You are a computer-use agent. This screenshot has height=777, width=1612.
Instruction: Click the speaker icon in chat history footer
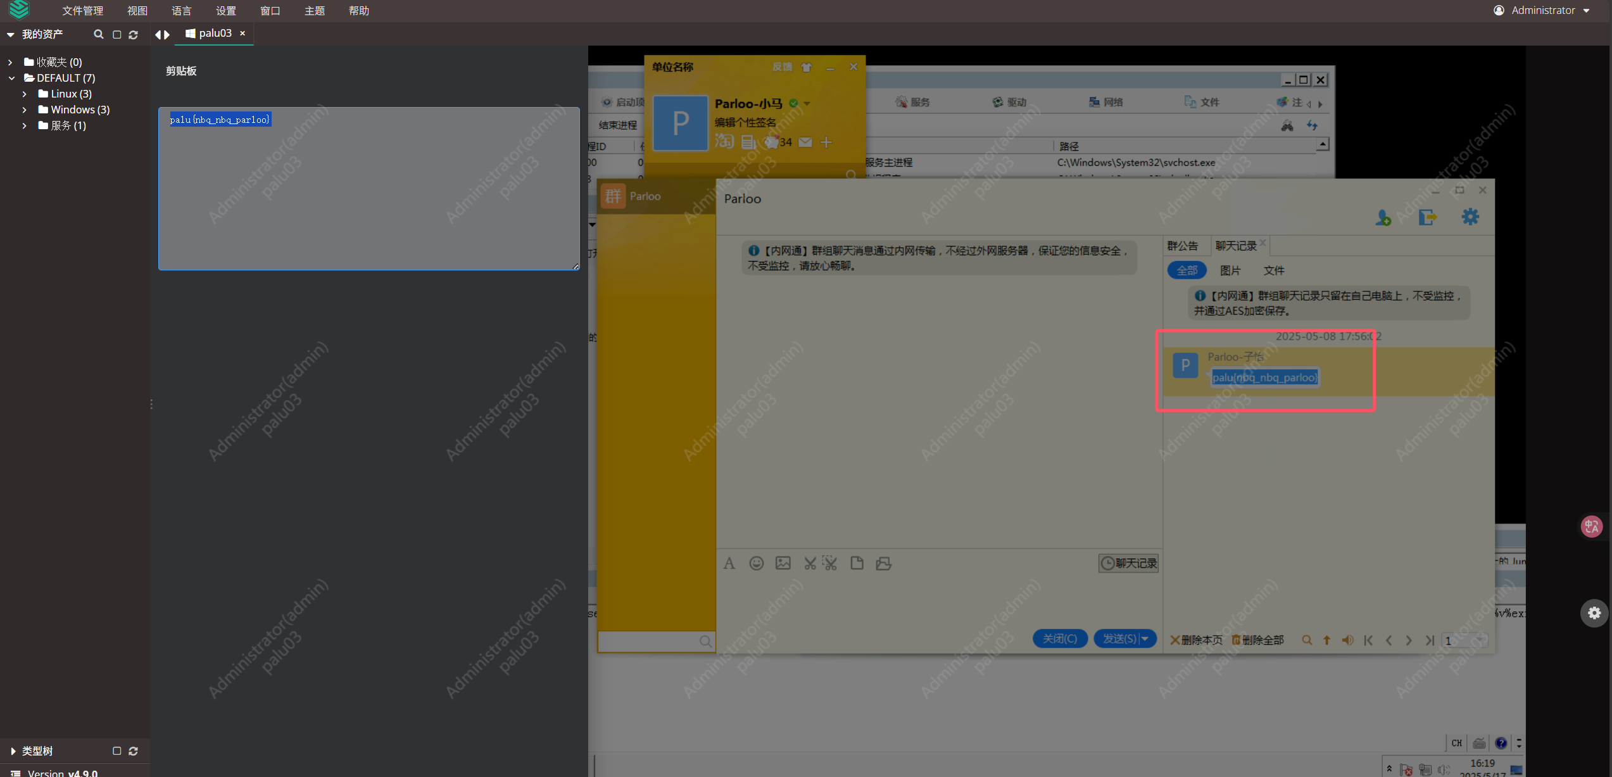tap(1347, 640)
